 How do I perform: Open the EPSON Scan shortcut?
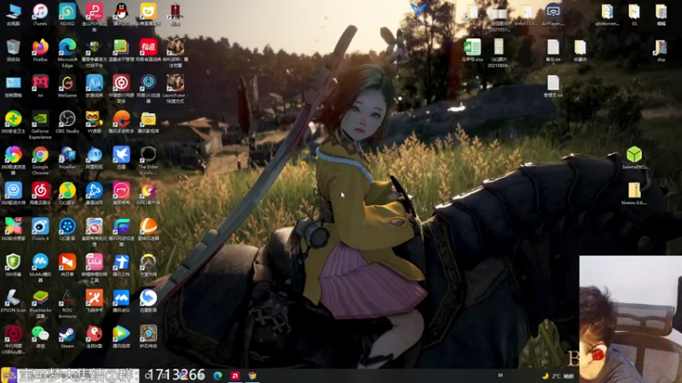[x=13, y=301]
